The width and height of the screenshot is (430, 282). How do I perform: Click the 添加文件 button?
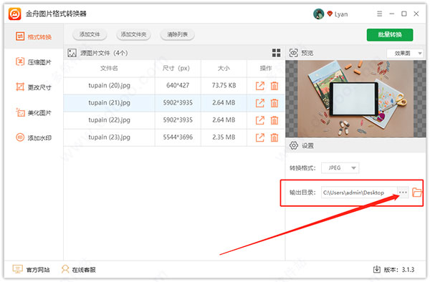(x=90, y=34)
